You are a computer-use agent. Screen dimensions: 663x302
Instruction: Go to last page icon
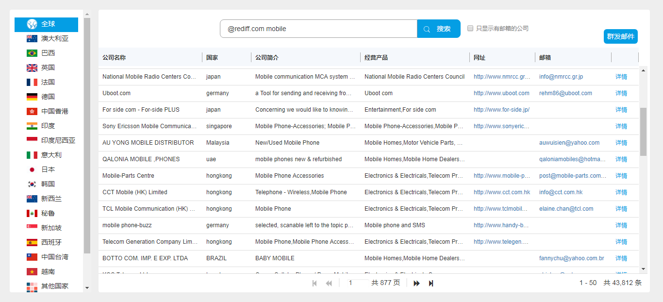[x=431, y=283]
